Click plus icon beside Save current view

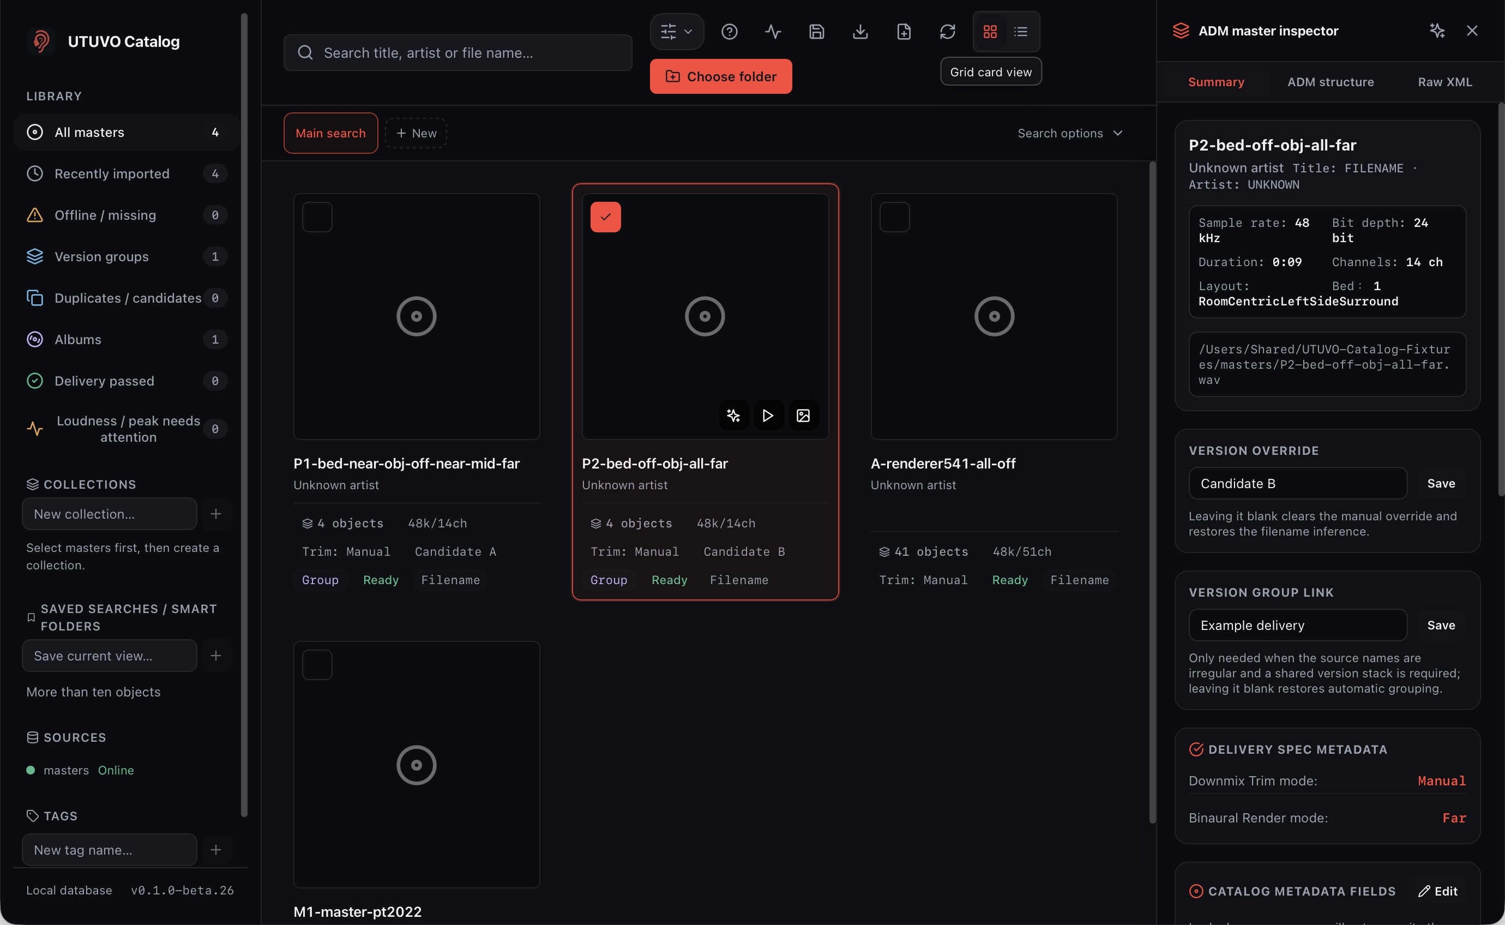216,656
